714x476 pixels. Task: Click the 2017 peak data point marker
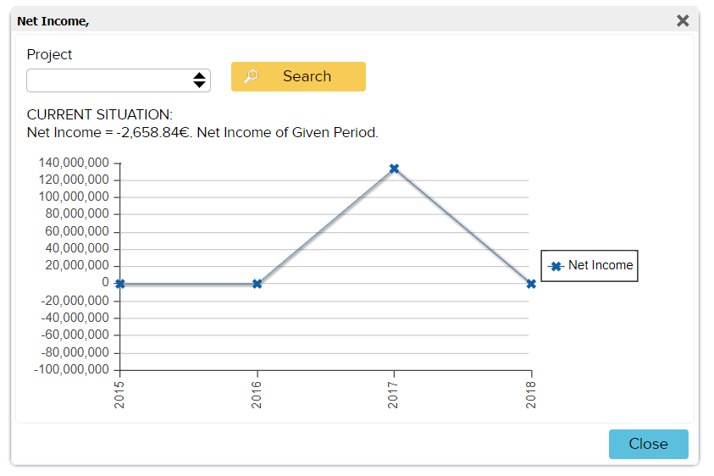tap(394, 169)
